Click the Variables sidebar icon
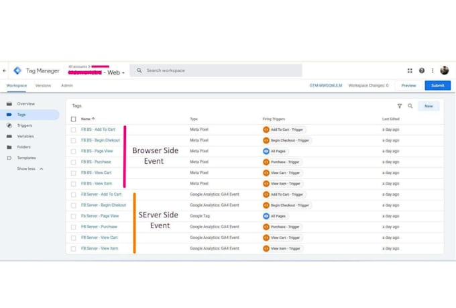This screenshot has height=308, width=456. click(9, 136)
